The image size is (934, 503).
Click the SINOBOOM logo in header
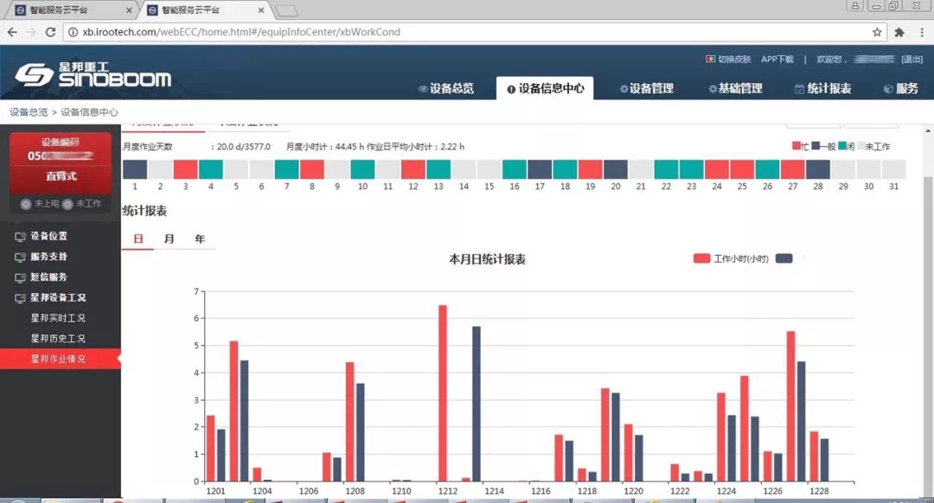click(93, 75)
